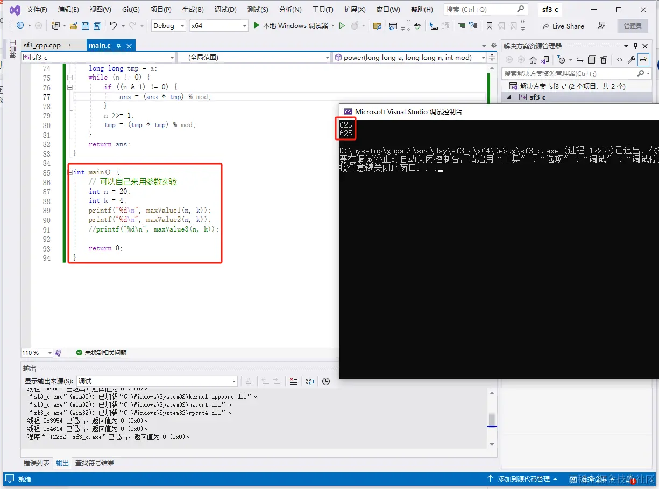Open the 调试(D) menu
Image resolution: width=659 pixels, height=489 pixels.
[225, 10]
